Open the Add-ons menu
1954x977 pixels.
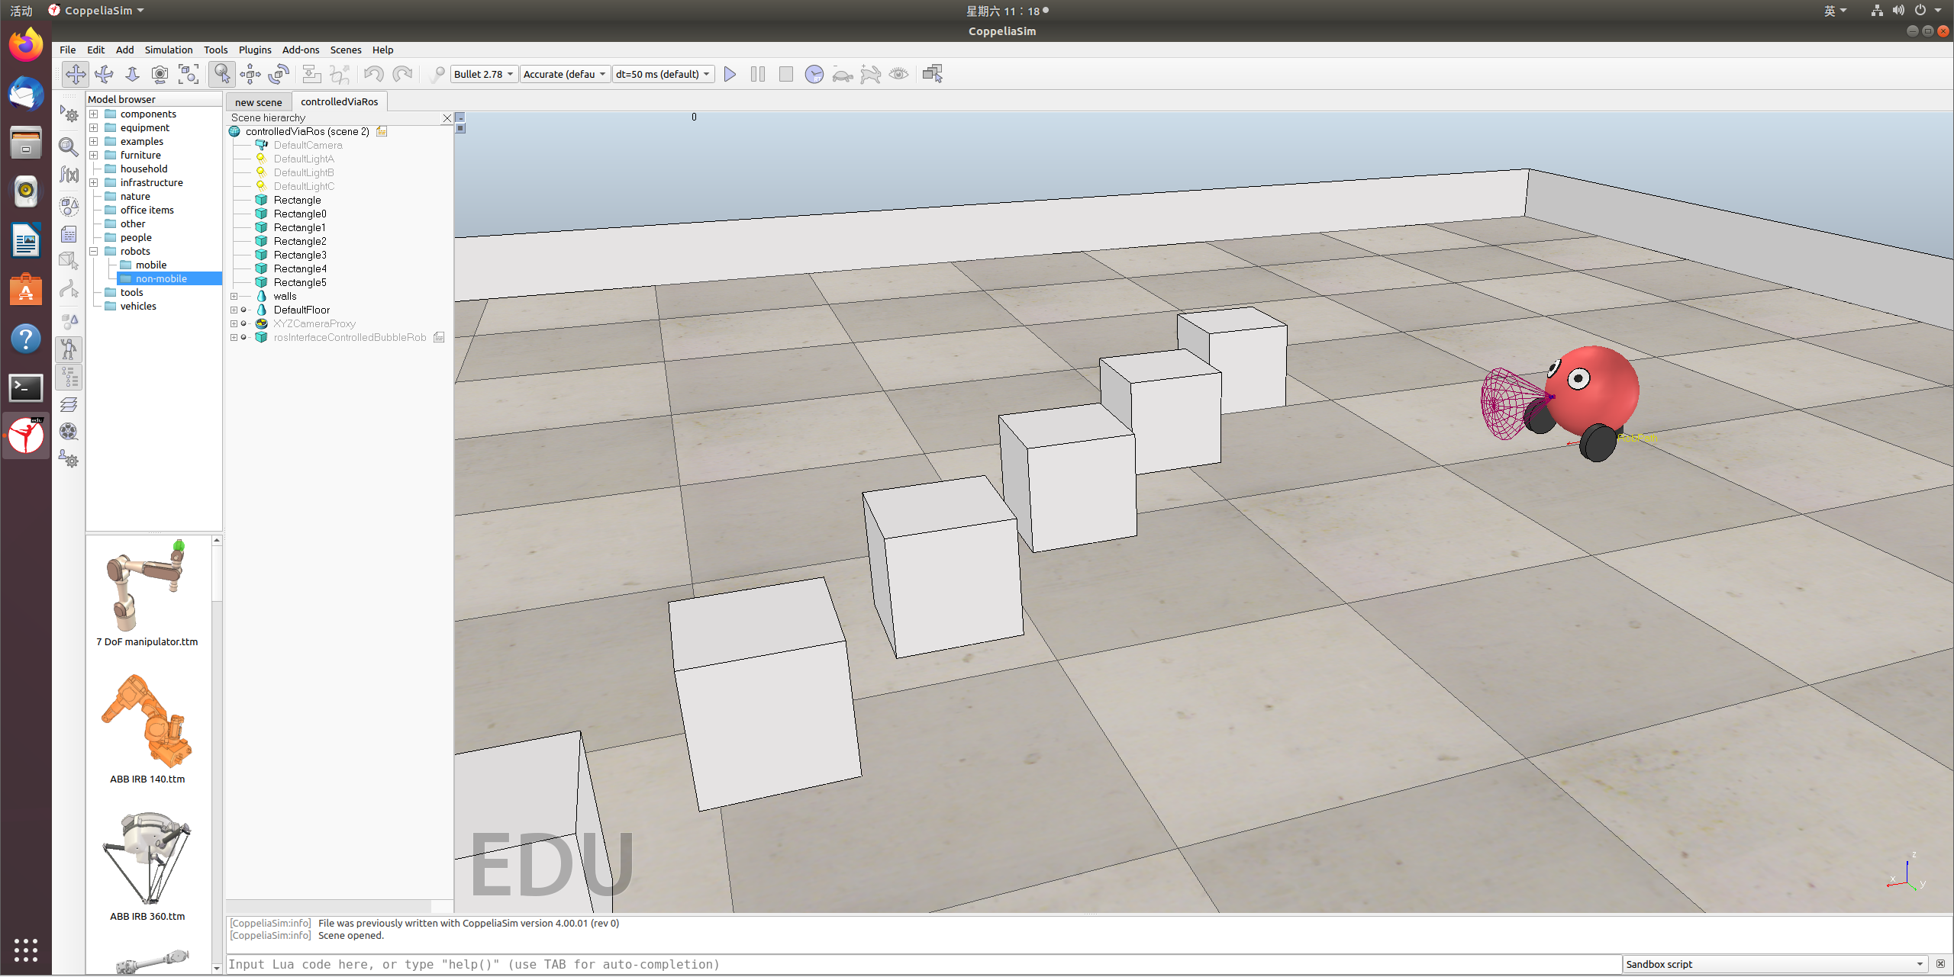point(301,50)
